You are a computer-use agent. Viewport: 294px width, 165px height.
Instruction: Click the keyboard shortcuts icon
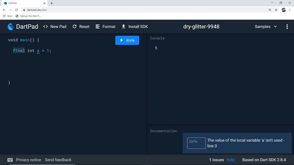[x=10, y=160]
